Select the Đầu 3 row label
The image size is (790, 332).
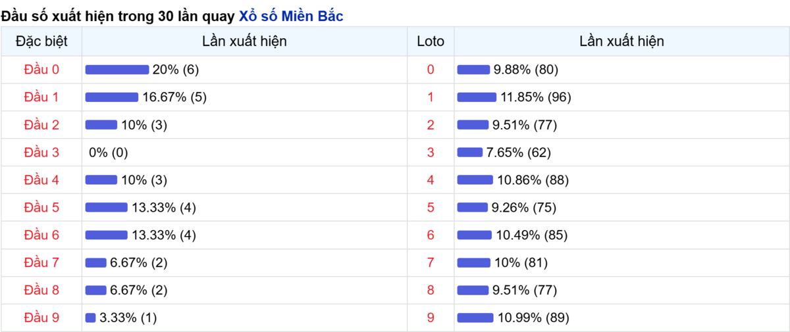point(41,153)
